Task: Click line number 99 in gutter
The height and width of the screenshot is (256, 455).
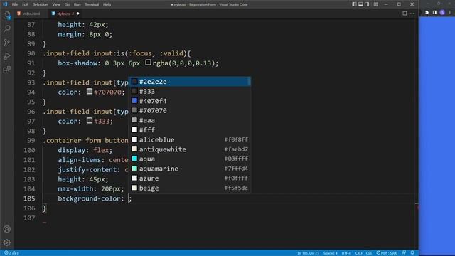Action: [31, 141]
